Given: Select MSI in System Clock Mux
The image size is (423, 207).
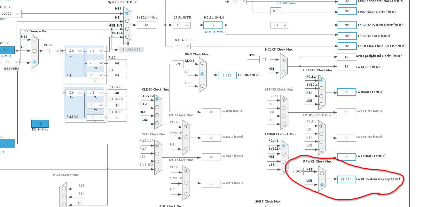Looking at the screenshot, I should click(128, 13).
